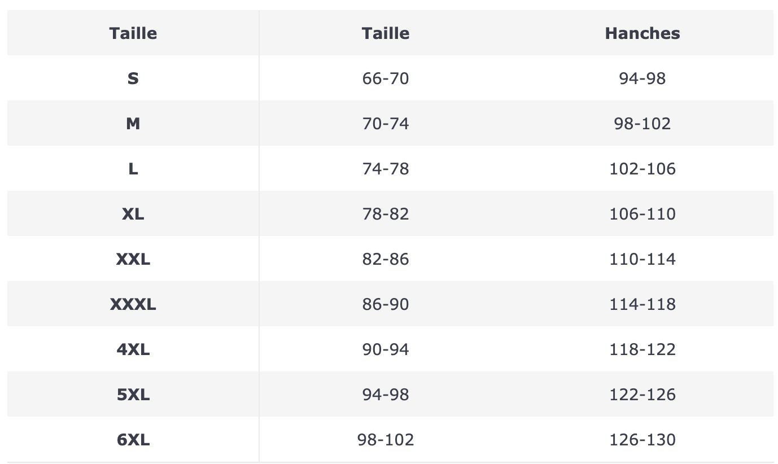The image size is (778, 464).
Task: Click the 4XL size label
Action: coord(133,349)
